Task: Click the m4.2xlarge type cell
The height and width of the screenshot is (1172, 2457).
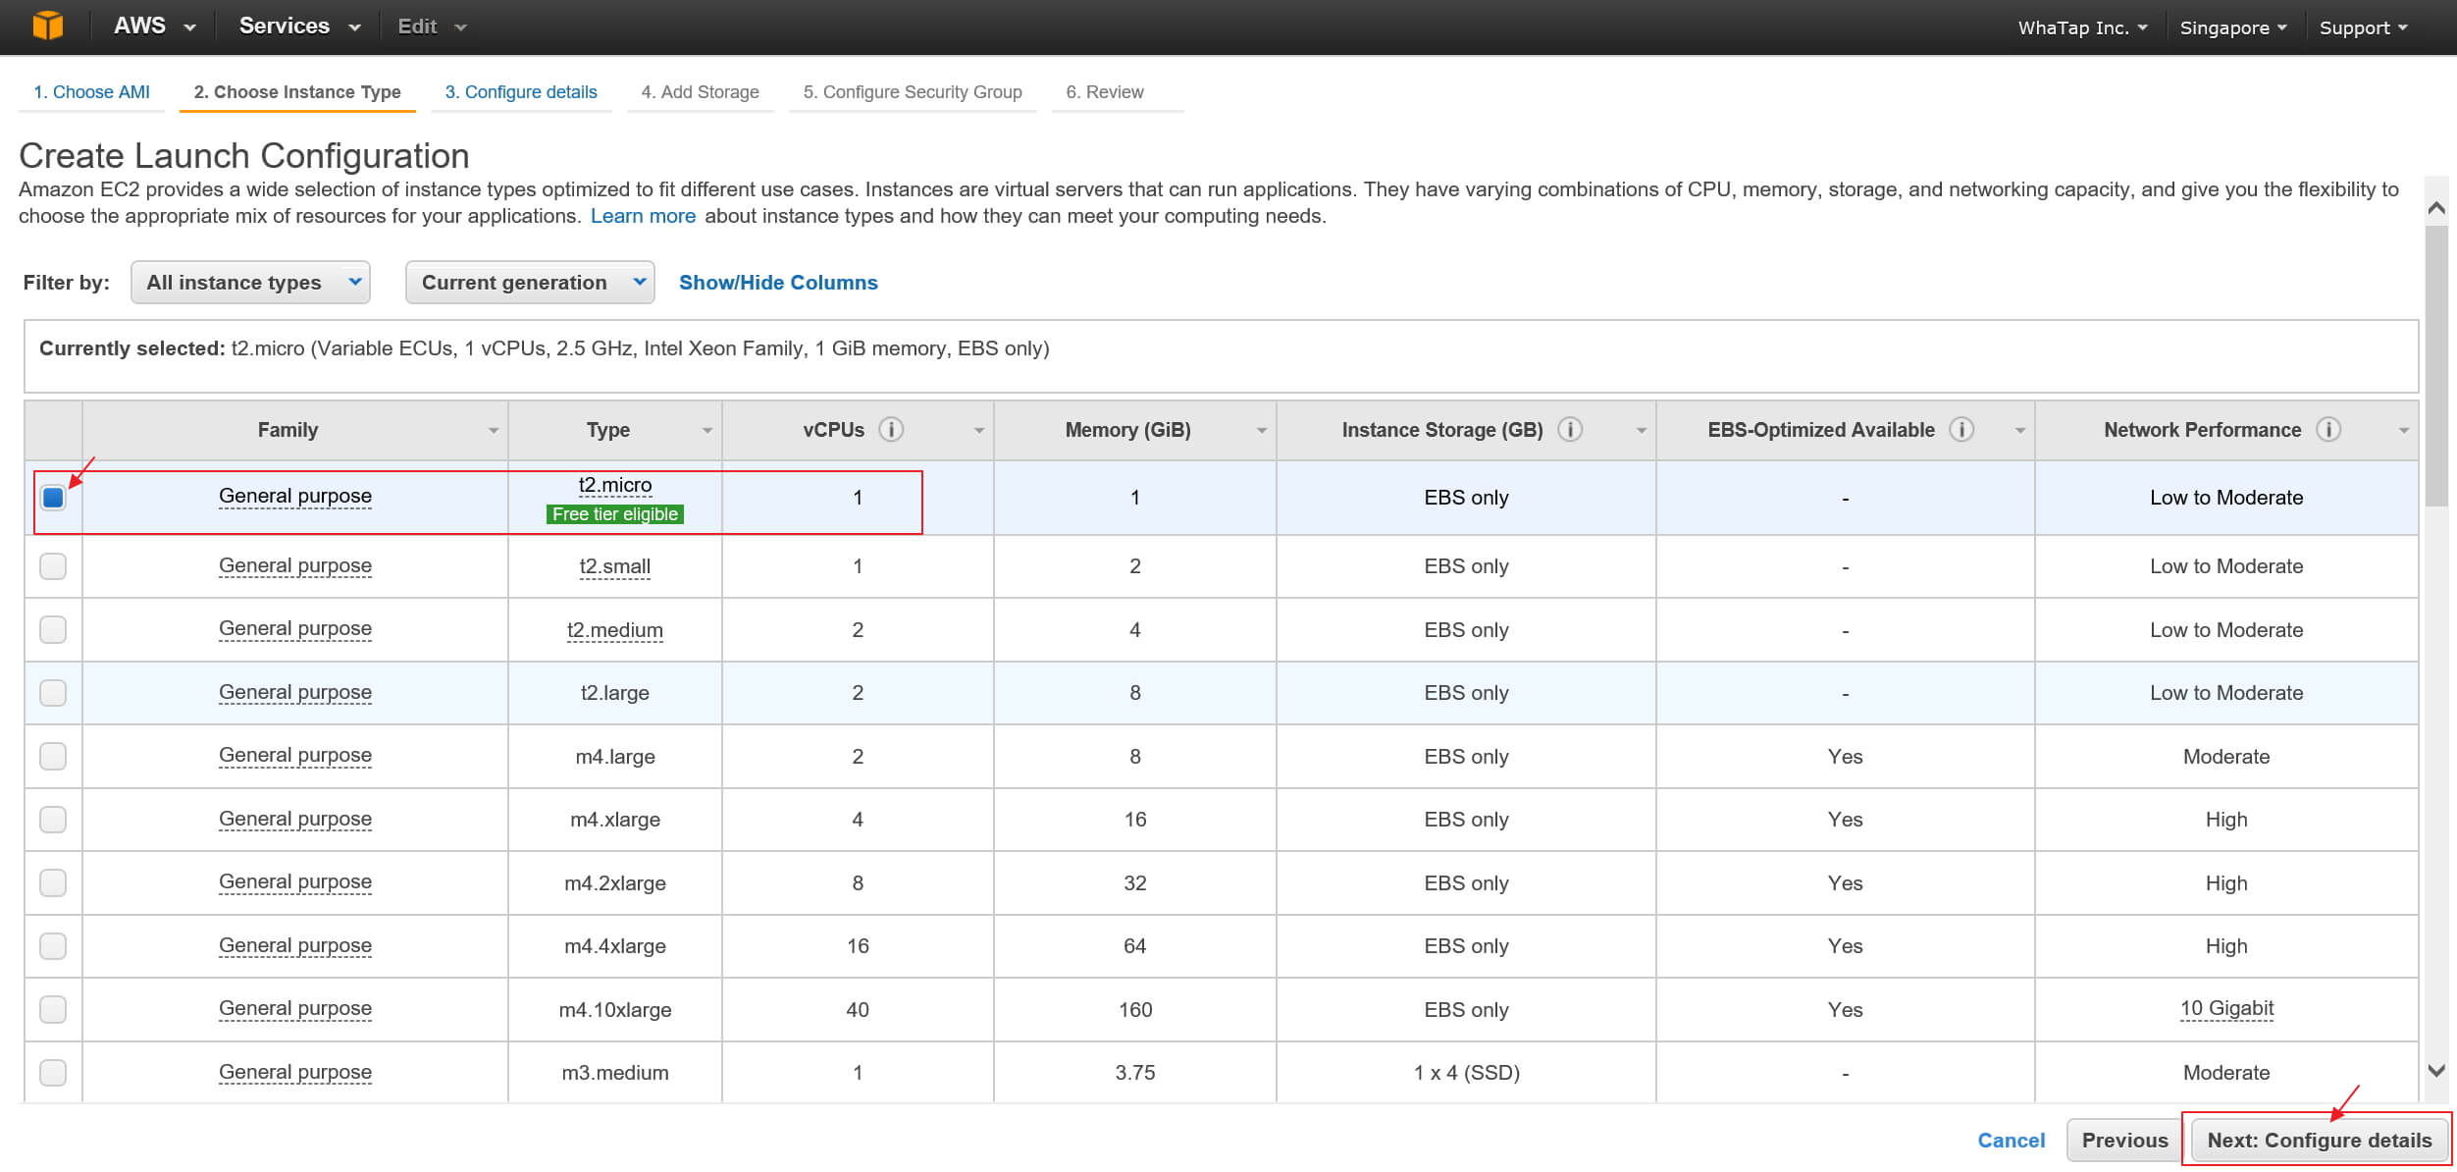Action: (x=615, y=883)
